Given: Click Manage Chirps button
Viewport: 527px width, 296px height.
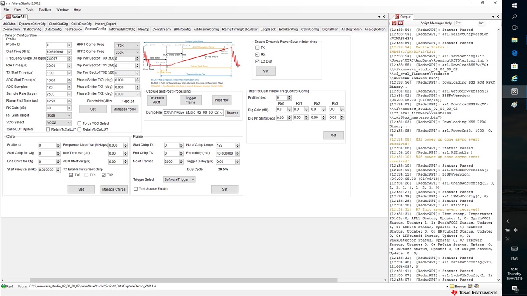Looking at the screenshot, I should 114,189.
